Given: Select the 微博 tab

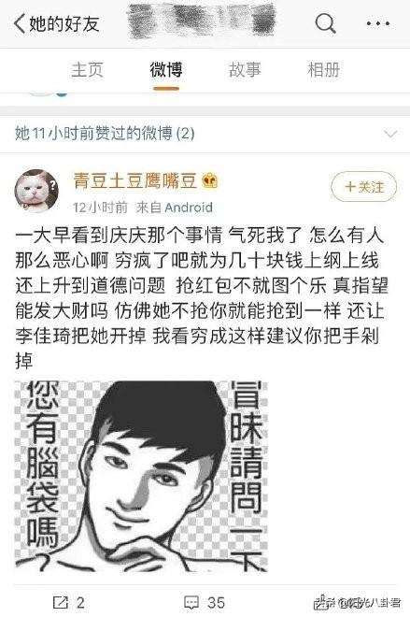Looking at the screenshot, I should (x=166, y=70).
